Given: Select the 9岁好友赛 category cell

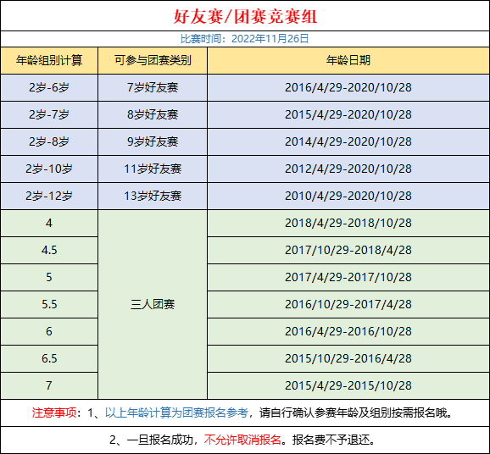Looking at the screenshot, I should tap(153, 141).
